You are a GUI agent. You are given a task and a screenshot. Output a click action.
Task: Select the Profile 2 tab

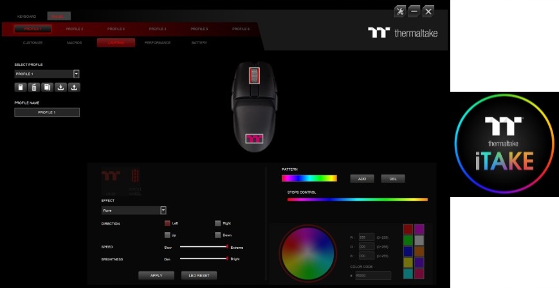[x=75, y=29]
